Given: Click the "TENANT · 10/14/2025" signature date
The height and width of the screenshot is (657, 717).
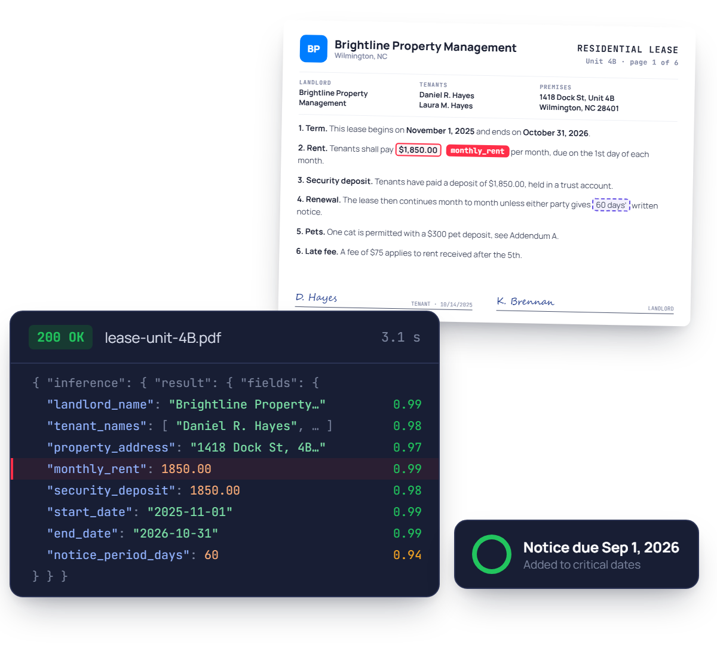Looking at the screenshot, I should pos(442,304).
